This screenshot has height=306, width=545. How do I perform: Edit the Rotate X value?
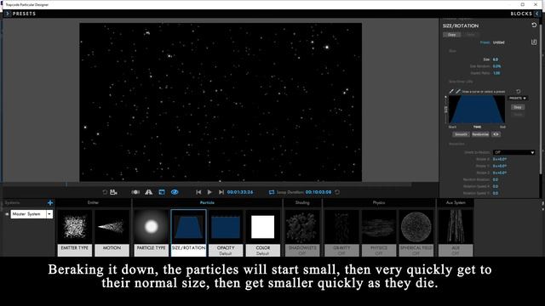[500, 159]
